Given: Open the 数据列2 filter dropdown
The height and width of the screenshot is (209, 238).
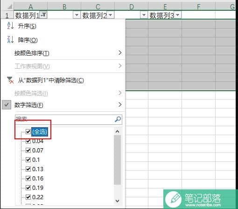Looking at the screenshot, I should (110, 15).
